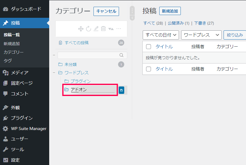This screenshot has width=246, height=165.
Task: Filter by 下書き (27) link
Action: coord(204,23)
